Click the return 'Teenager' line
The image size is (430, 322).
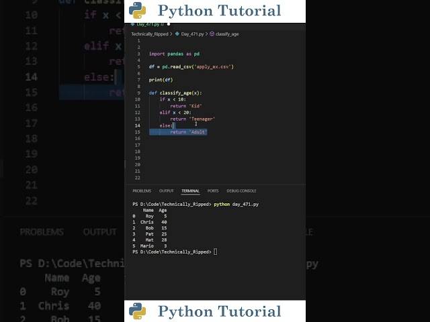pos(193,119)
